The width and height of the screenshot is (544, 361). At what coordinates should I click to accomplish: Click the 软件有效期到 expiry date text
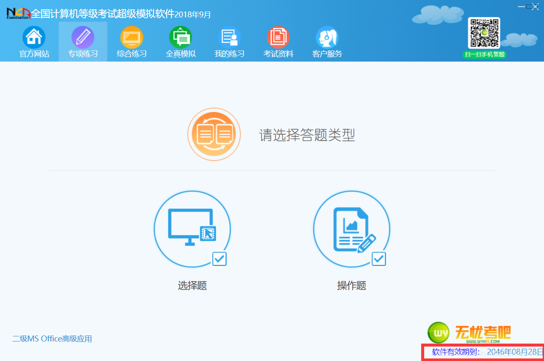487,352
